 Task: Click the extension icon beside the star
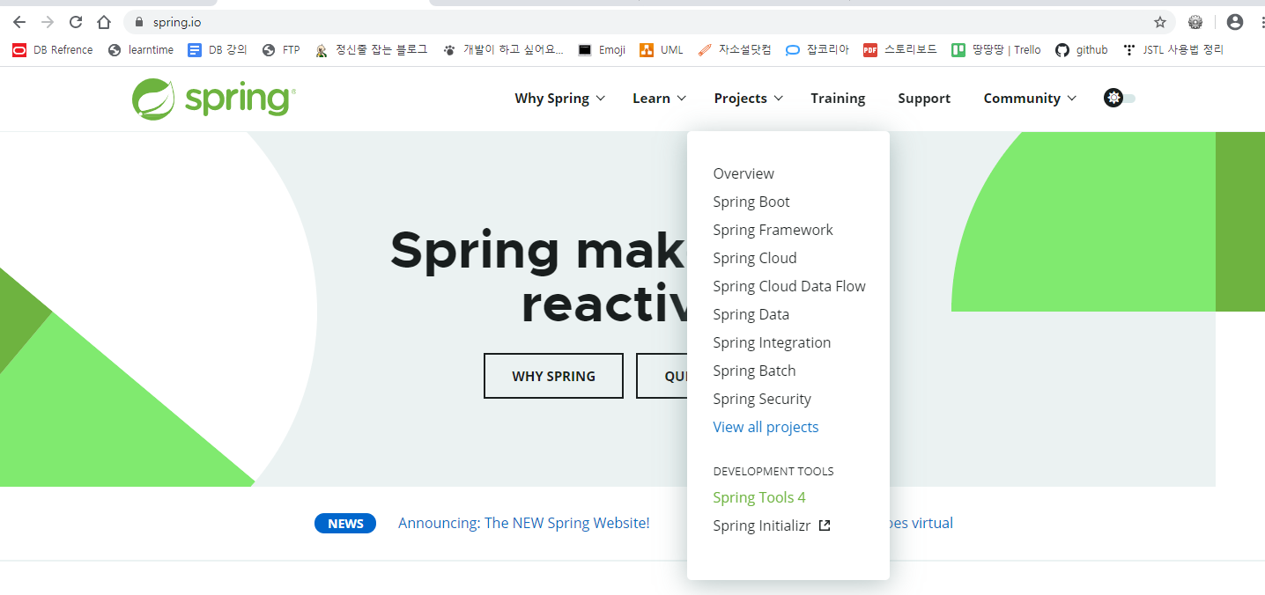1195,22
